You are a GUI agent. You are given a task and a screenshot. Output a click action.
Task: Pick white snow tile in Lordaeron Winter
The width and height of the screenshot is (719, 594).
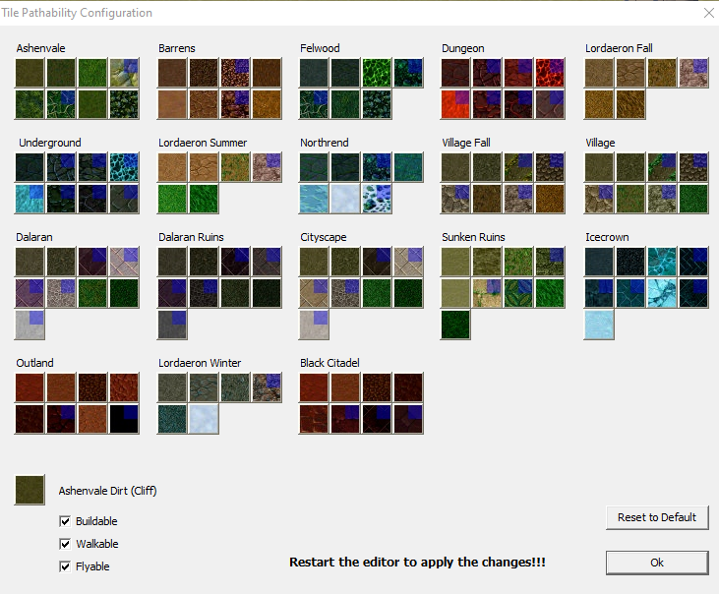point(204,419)
